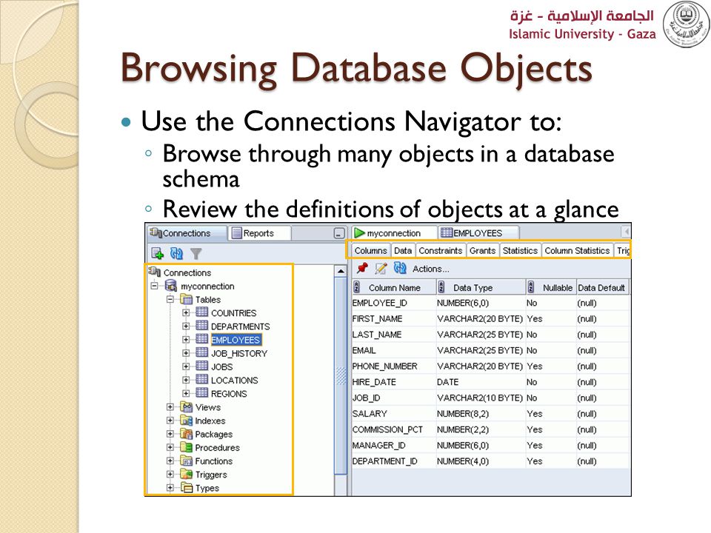Expand the Procedures folder node
This screenshot has width=711, height=533.
170,447
